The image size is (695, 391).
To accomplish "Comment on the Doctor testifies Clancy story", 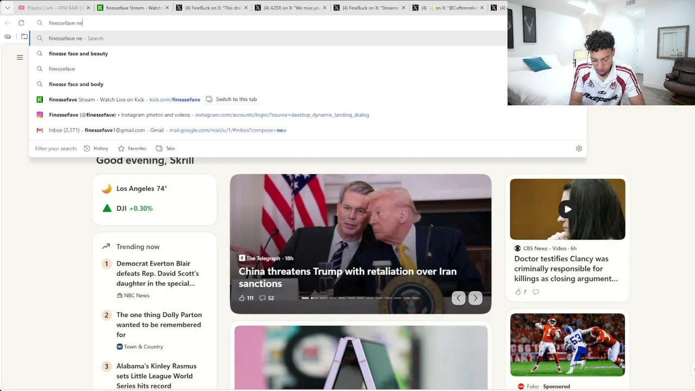I will (x=536, y=292).
